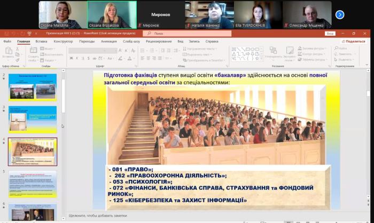Open the Shape Fill (Заливка фигуры) dropdown
This screenshot has width=374, height=223.
click(314, 49)
